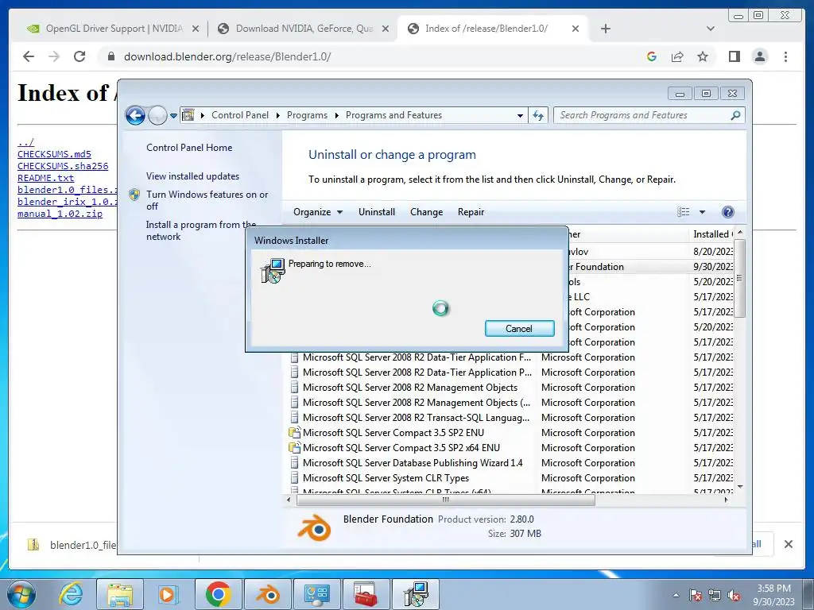The height and width of the screenshot is (610, 814).
Task: Refresh the Programs and Features list
Action: (x=538, y=116)
